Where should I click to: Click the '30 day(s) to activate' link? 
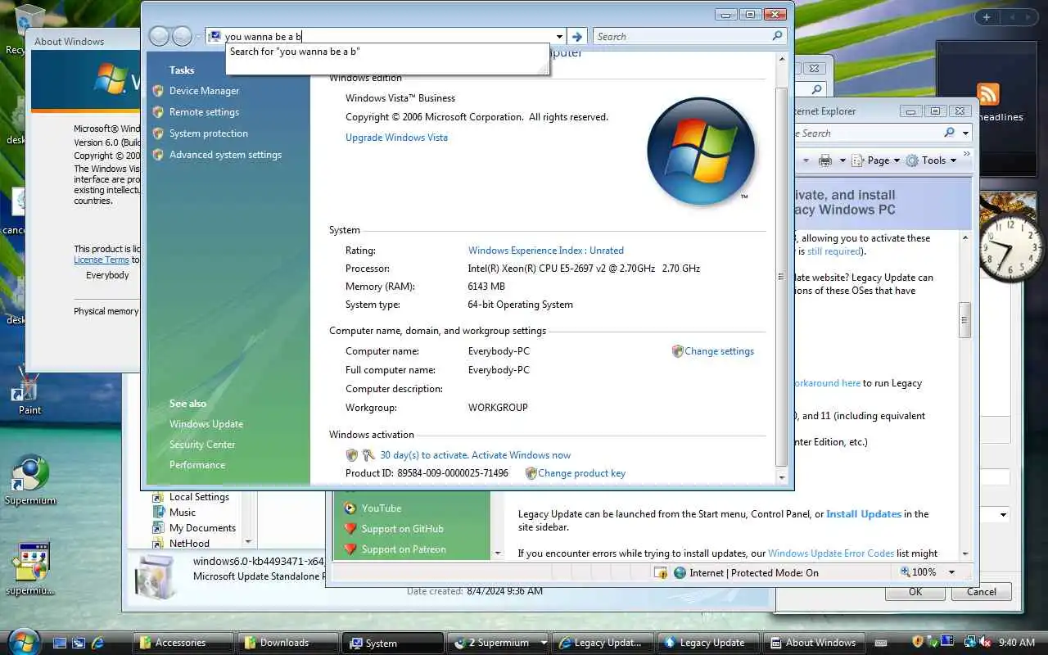click(475, 455)
